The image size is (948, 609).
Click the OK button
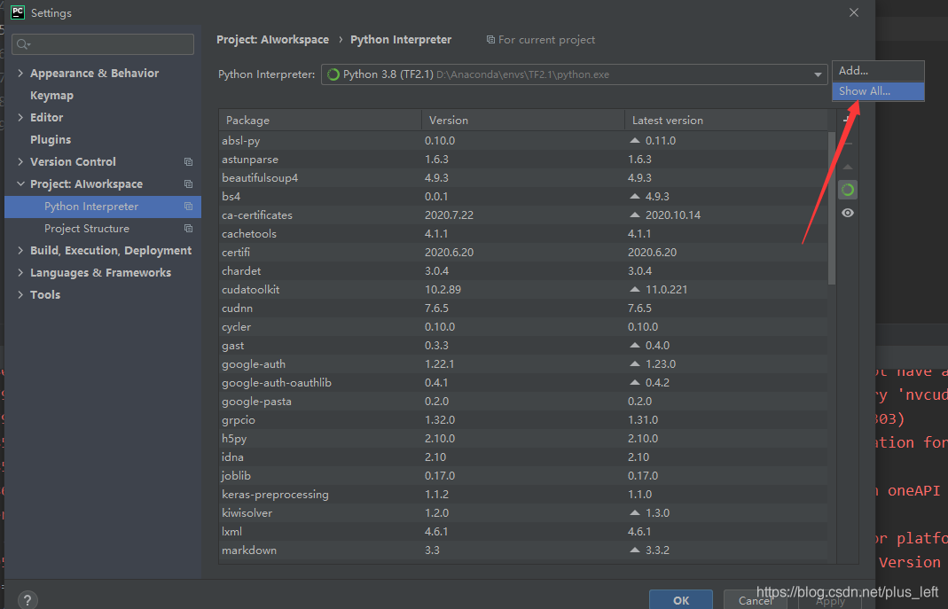click(681, 600)
